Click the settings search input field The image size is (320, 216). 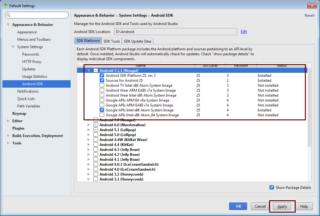39,15
